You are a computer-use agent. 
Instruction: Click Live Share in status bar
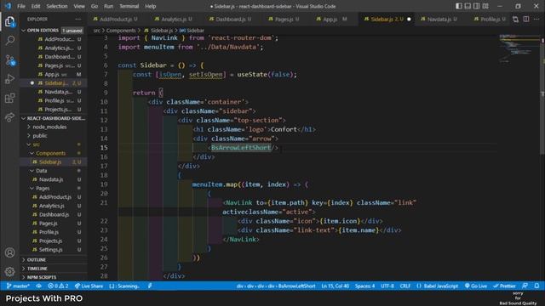tap(89, 286)
